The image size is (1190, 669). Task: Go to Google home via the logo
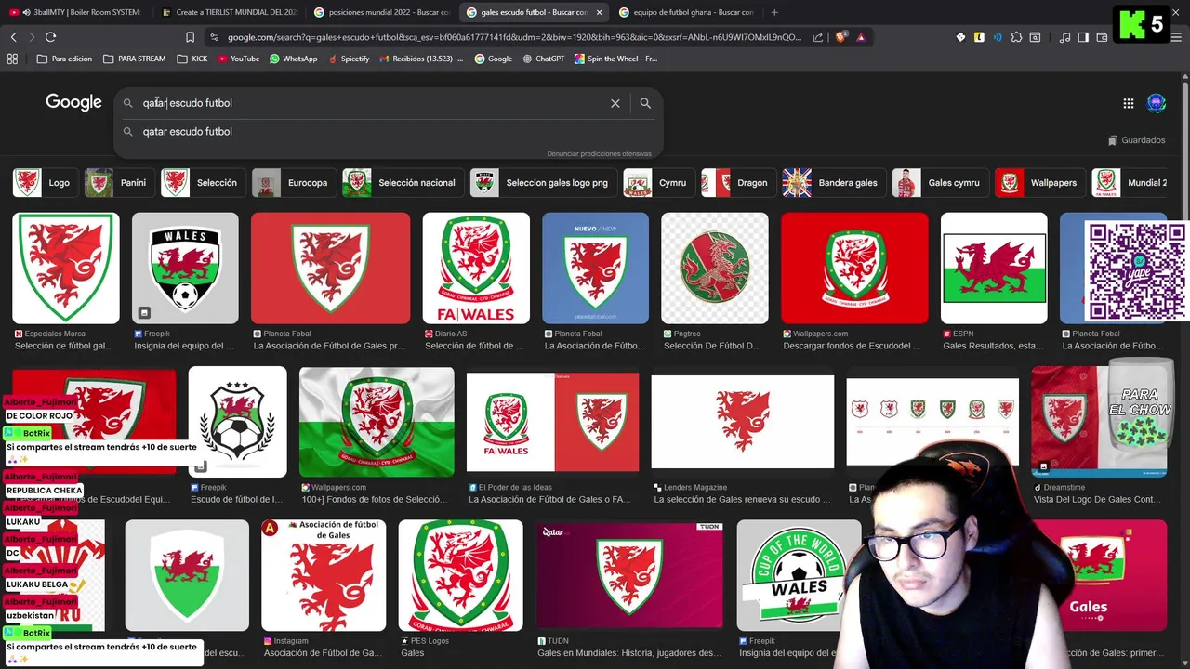[x=73, y=102]
